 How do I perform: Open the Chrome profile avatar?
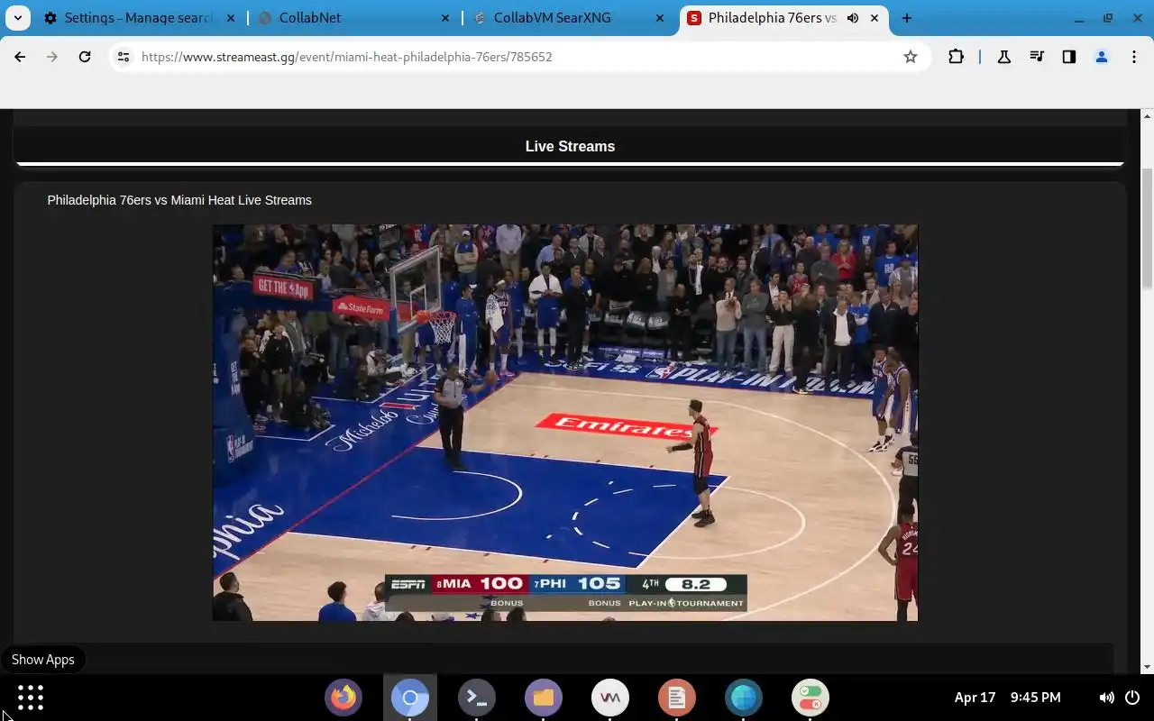pos(1101,57)
